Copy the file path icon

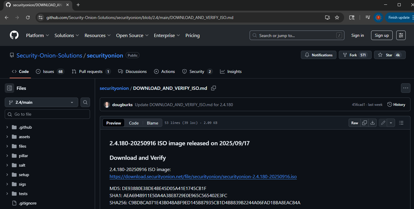(x=213, y=88)
